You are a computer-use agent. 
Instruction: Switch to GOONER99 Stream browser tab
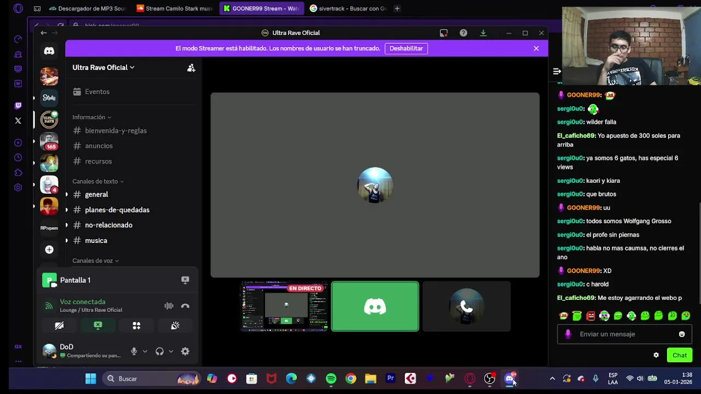(262, 8)
